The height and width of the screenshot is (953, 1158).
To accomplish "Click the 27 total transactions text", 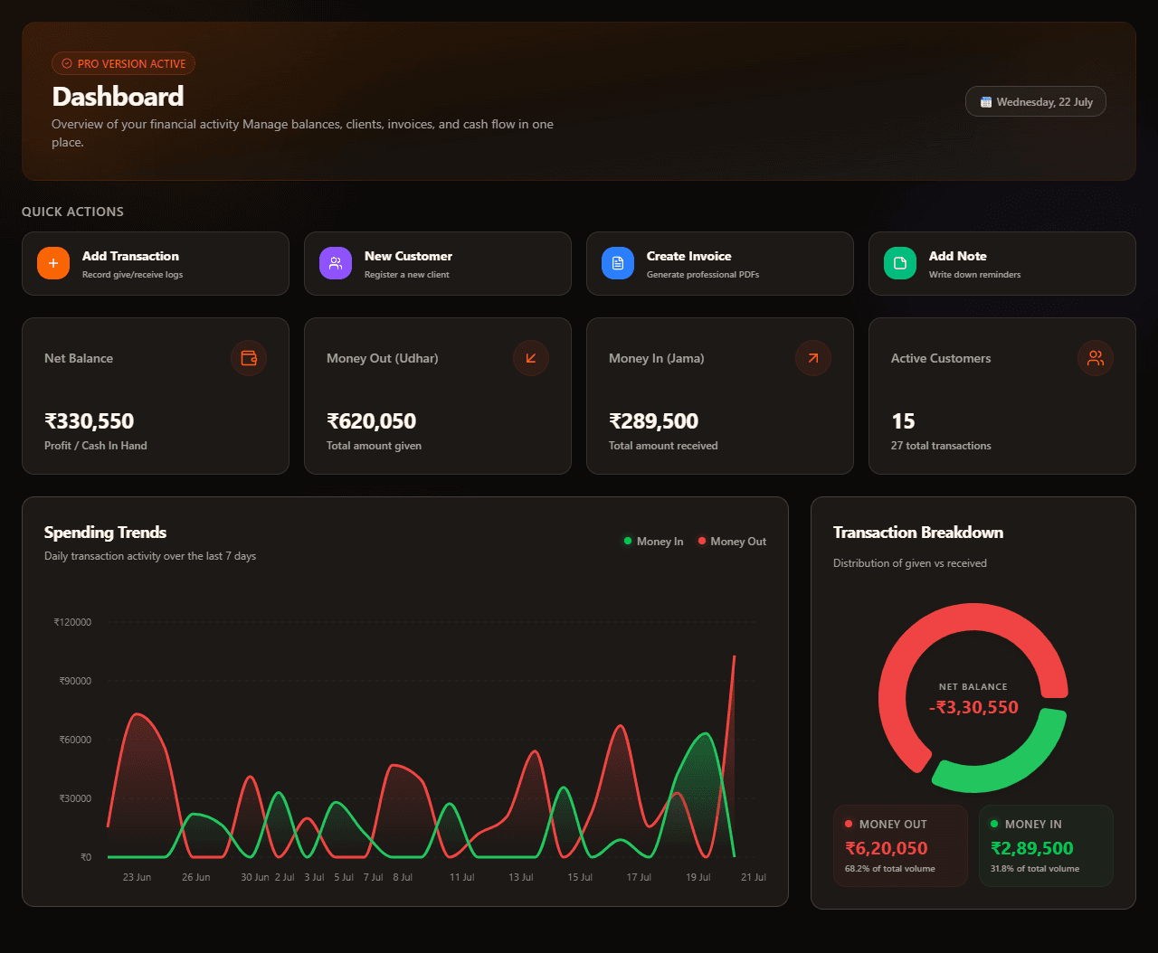I will click(941, 446).
